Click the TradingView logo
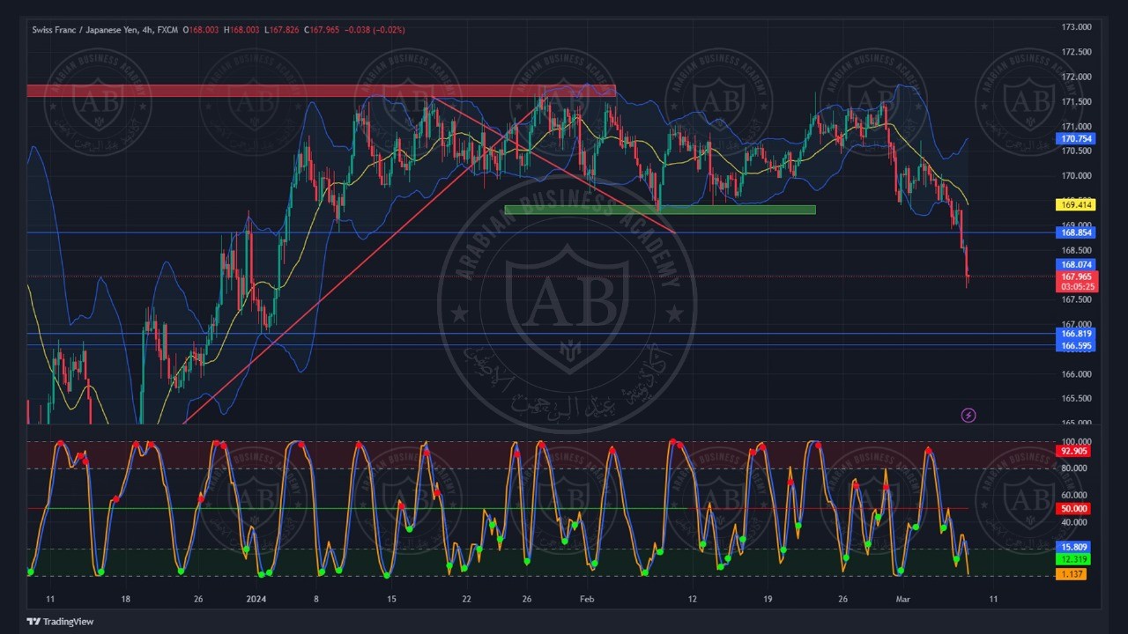The image size is (1128, 634). tap(60, 622)
